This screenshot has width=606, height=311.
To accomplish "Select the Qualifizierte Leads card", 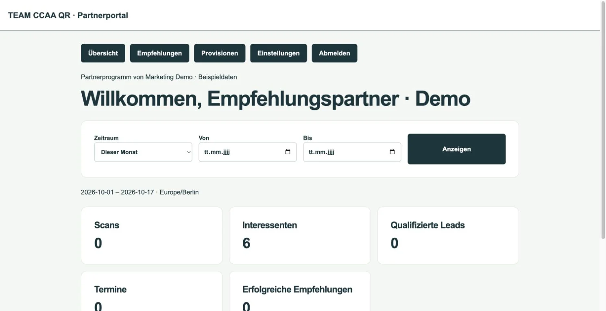I will coord(448,236).
